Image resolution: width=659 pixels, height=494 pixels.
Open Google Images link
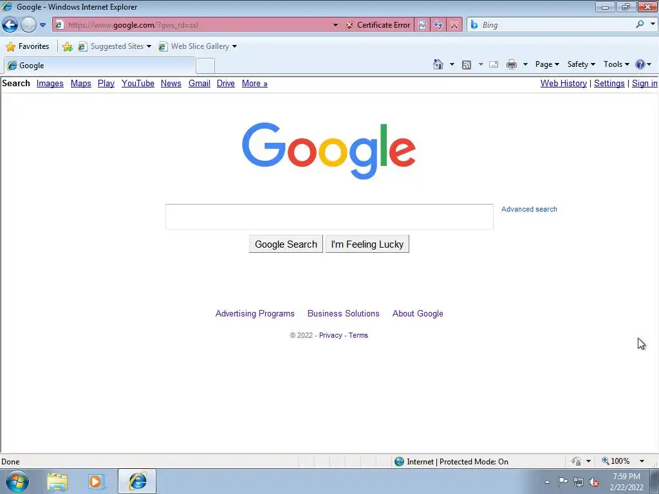[50, 83]
